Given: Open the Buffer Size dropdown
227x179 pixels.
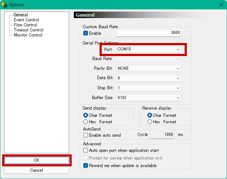Looking at the screenshot, I should 148,98.
